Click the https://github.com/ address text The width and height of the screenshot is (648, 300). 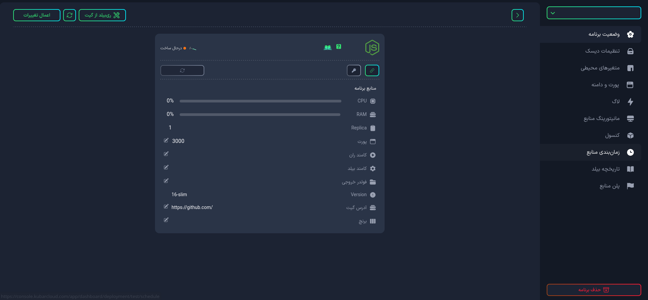(x=192, y=207)
